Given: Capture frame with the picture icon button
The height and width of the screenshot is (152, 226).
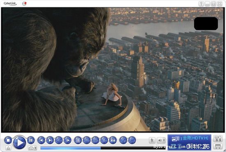Looking at the screenshot, I should point(113,140).
